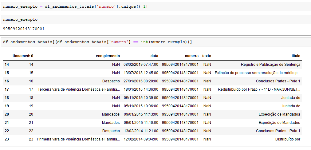Screen dimensions: 311x150
Task: Click the numero value in row 14
Action: pos(180,64)
